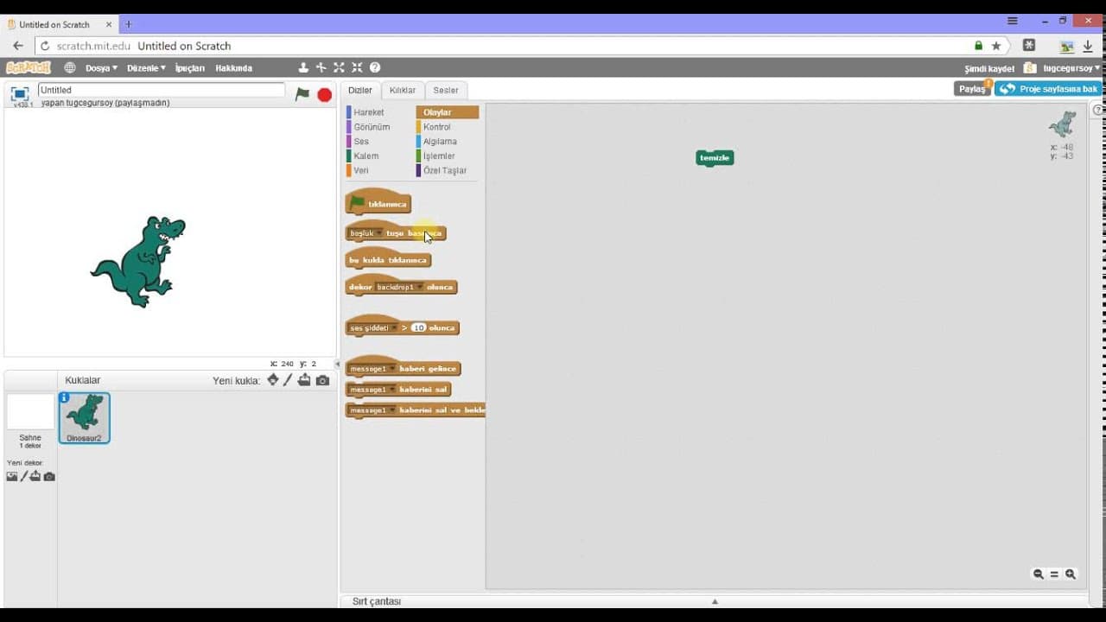
Task: Zoom in the scripts area
Action: 1071,574
